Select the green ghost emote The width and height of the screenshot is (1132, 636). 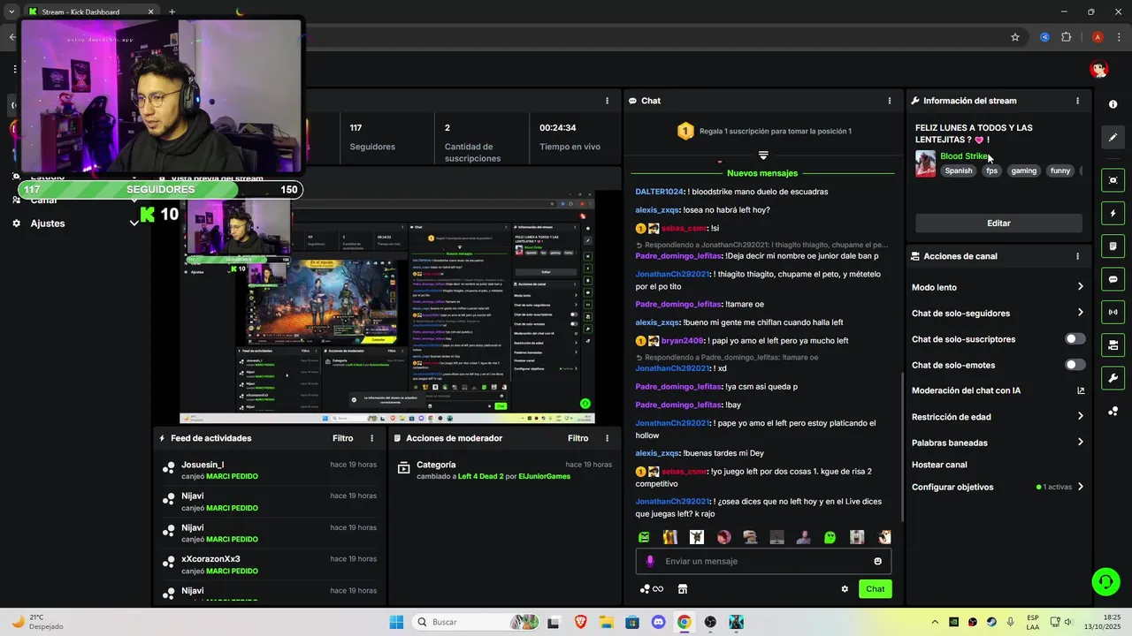tap(830, 537)
